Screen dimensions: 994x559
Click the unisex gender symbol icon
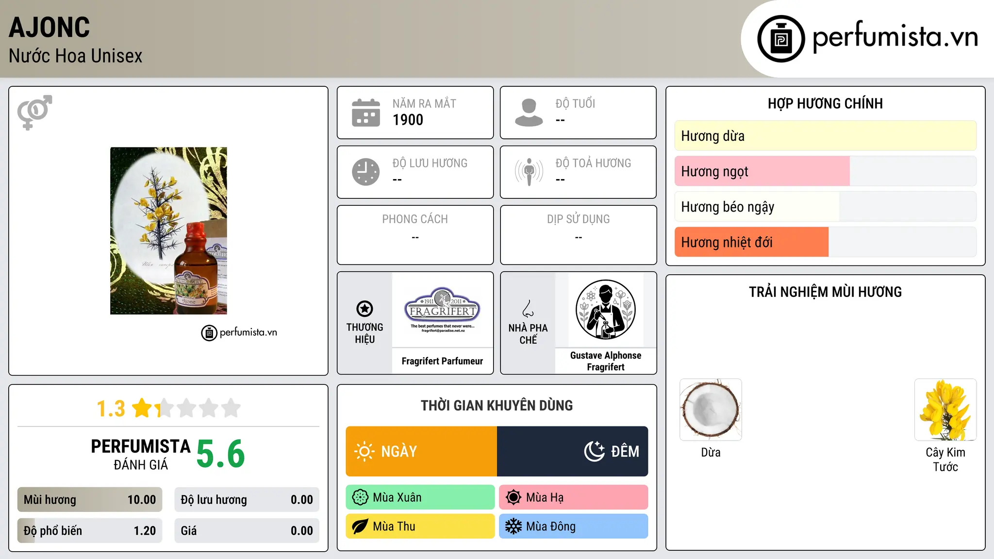click(34, 112)
